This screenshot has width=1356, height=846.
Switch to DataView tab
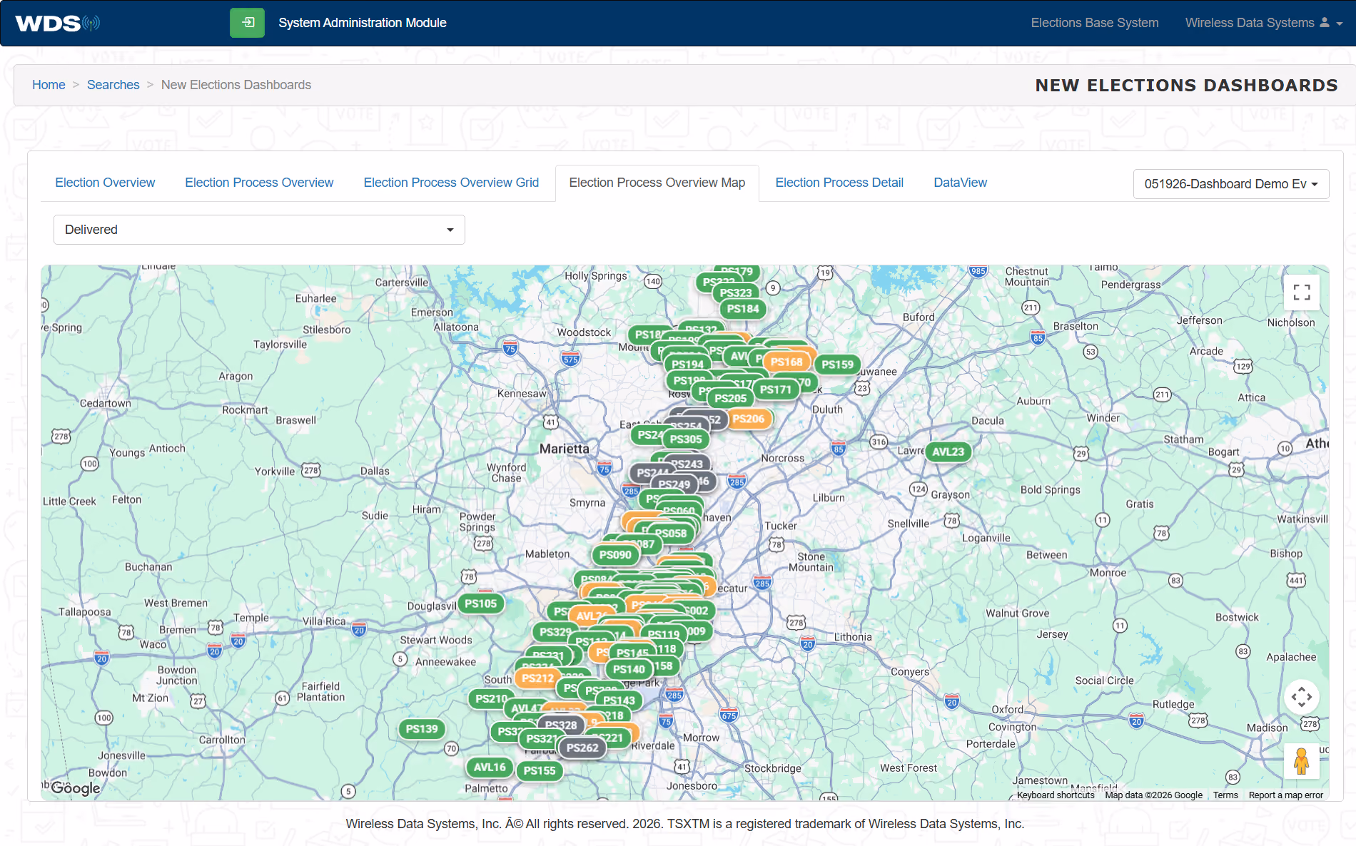[961, 183]
